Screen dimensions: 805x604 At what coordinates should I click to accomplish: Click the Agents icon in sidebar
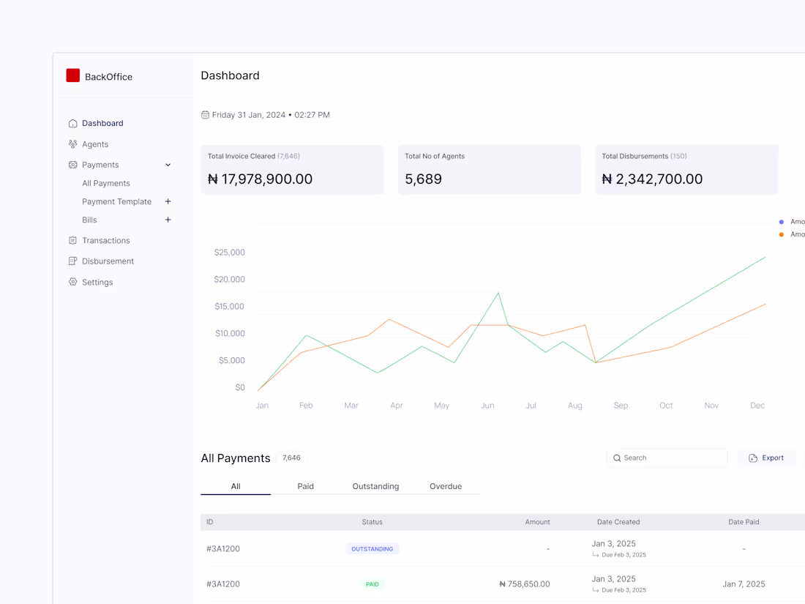coord(73,143)
